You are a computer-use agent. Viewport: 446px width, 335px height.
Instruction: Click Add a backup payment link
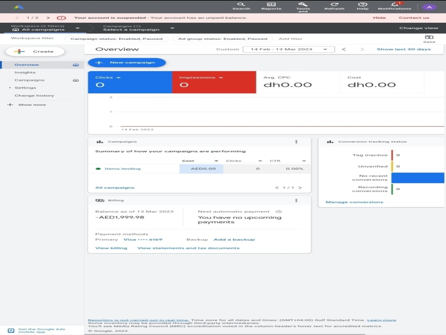(x=234, y=239)
